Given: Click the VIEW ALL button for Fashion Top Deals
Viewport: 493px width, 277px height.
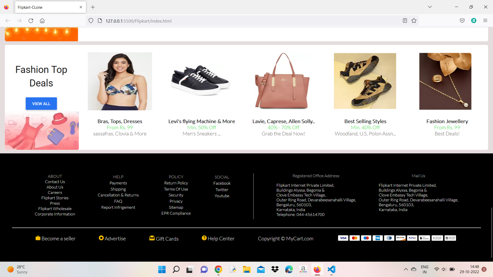Looking at the screenshot, I should pyautogui.click(x=41, y=103).
